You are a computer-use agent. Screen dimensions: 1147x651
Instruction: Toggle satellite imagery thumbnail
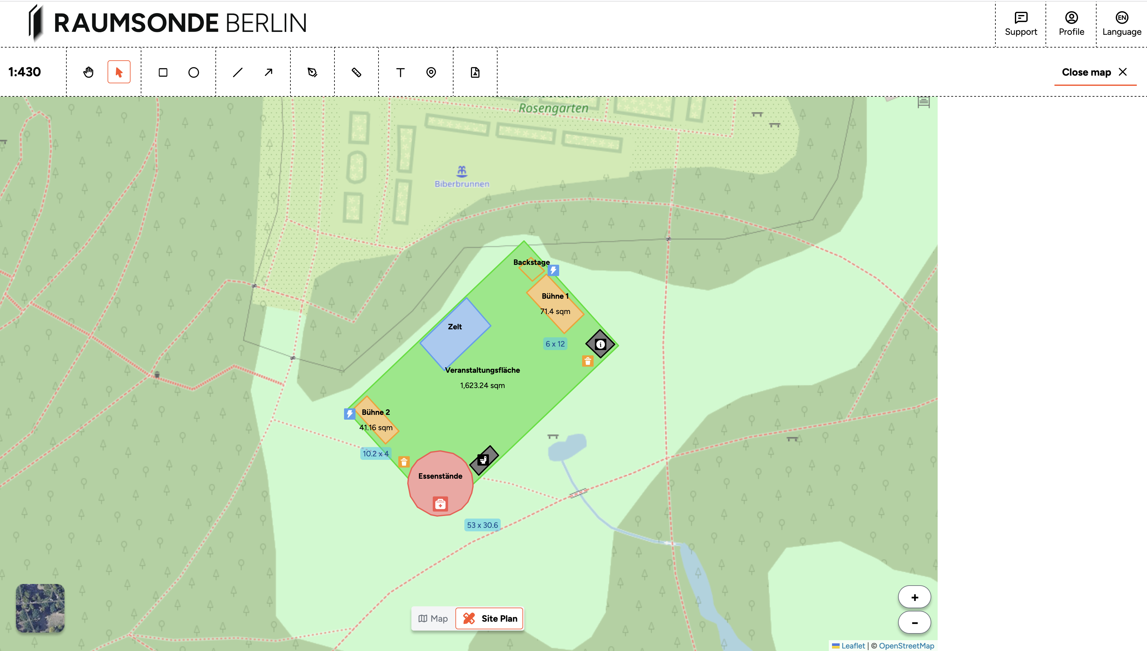tap(40, 608)
